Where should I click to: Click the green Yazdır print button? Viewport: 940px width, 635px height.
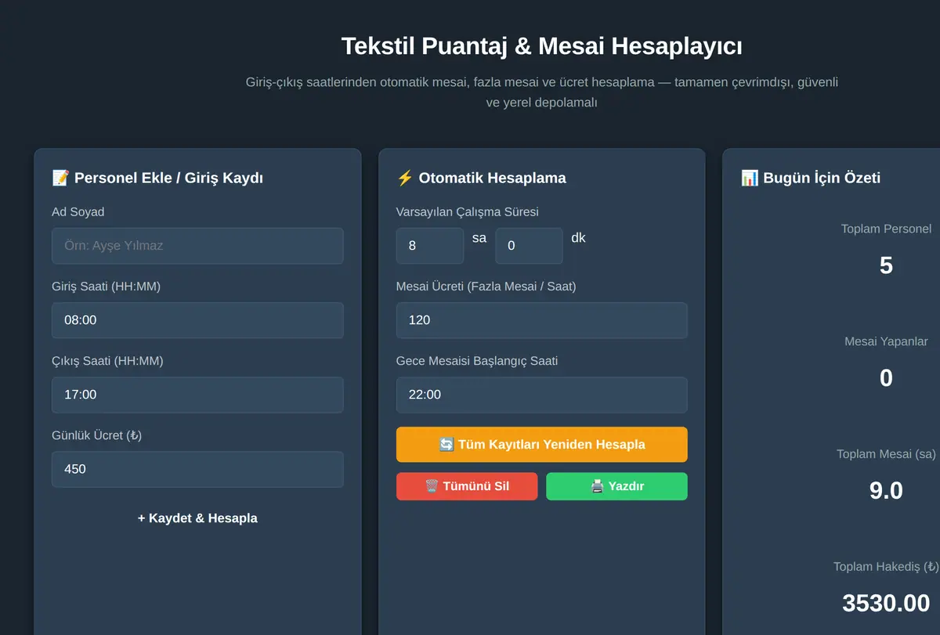pyautogui.click(x=616, y=486)
